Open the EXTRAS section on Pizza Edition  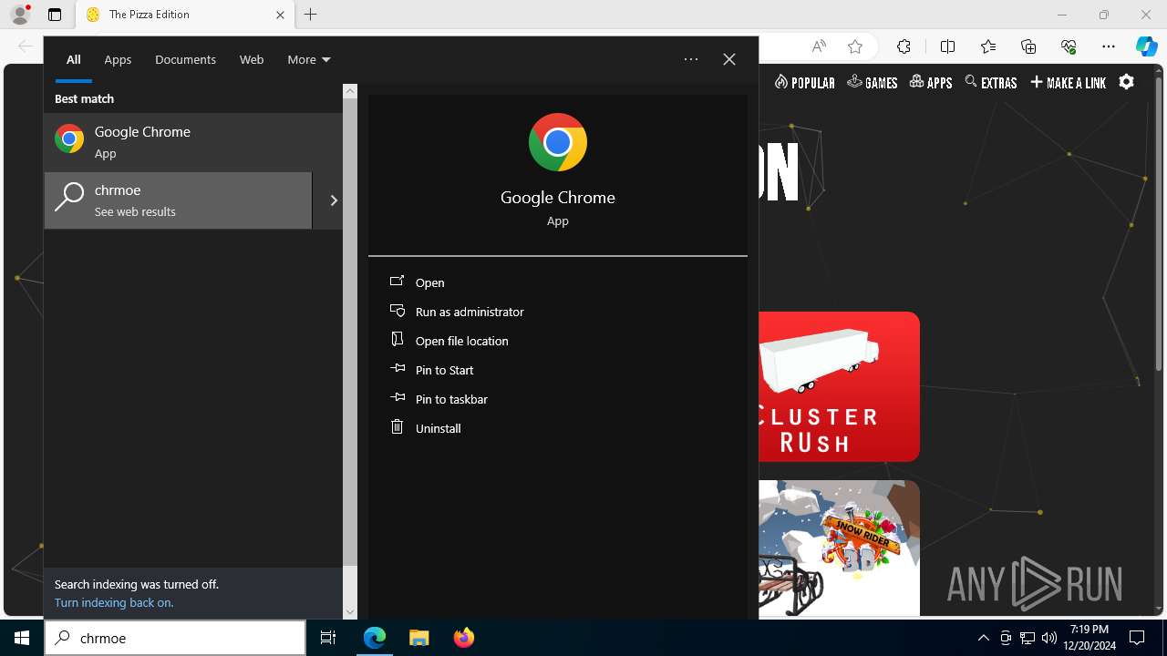coord(990,82)
